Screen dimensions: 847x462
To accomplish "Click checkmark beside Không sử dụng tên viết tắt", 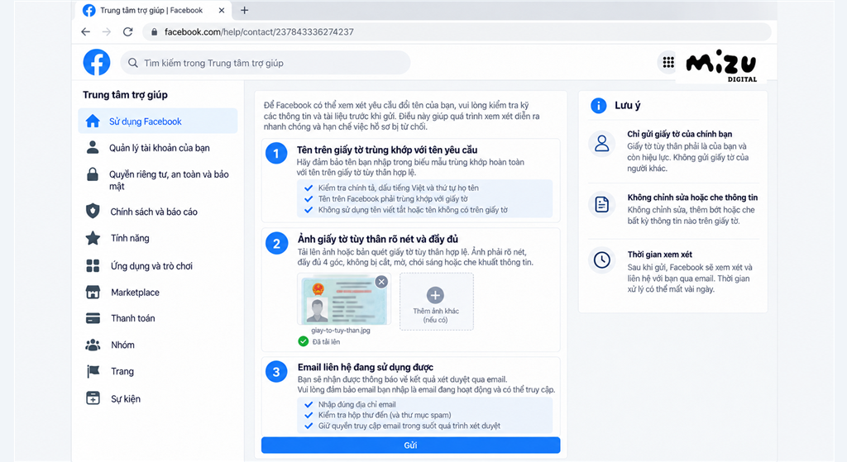I will coord(309,210).
